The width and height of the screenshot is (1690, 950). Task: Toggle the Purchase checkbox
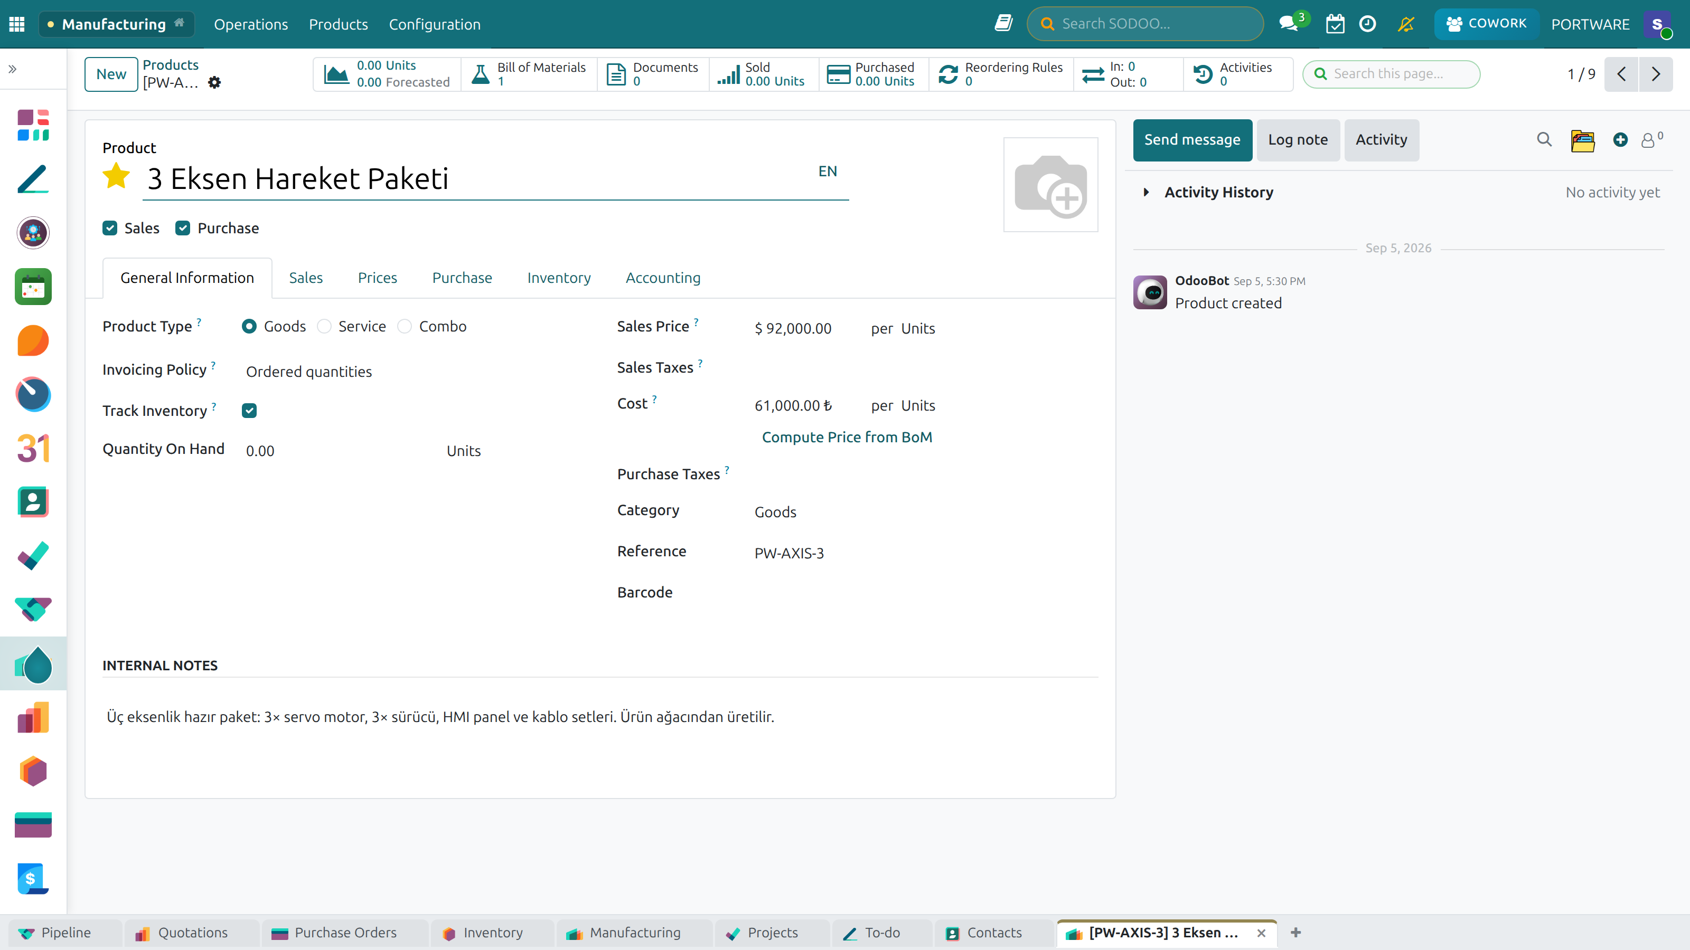click(x=182, y=228)
